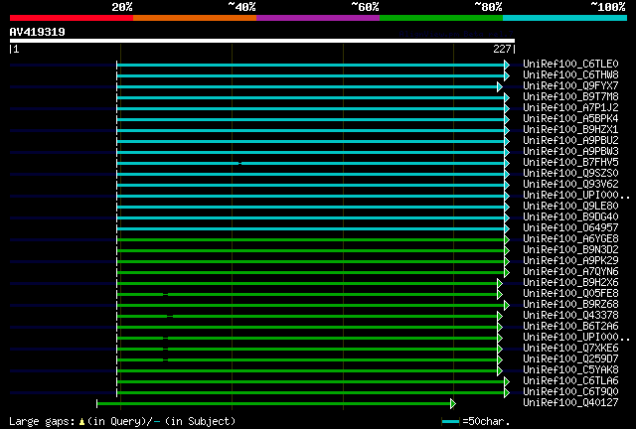Select the UniRef100_B9HZX1 label
636x429 pixels.
tap(570, 130)
